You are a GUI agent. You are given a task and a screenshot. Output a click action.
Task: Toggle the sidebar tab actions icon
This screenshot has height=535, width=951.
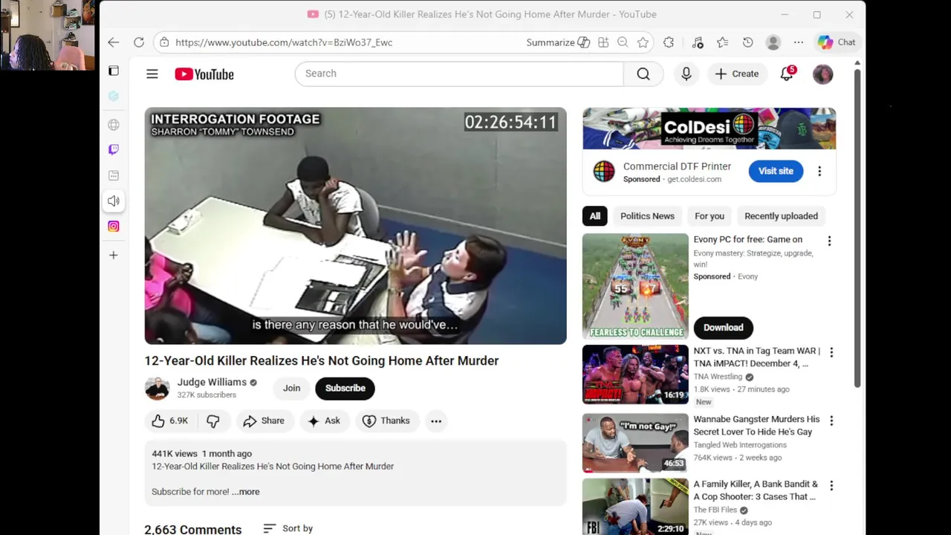114,71
